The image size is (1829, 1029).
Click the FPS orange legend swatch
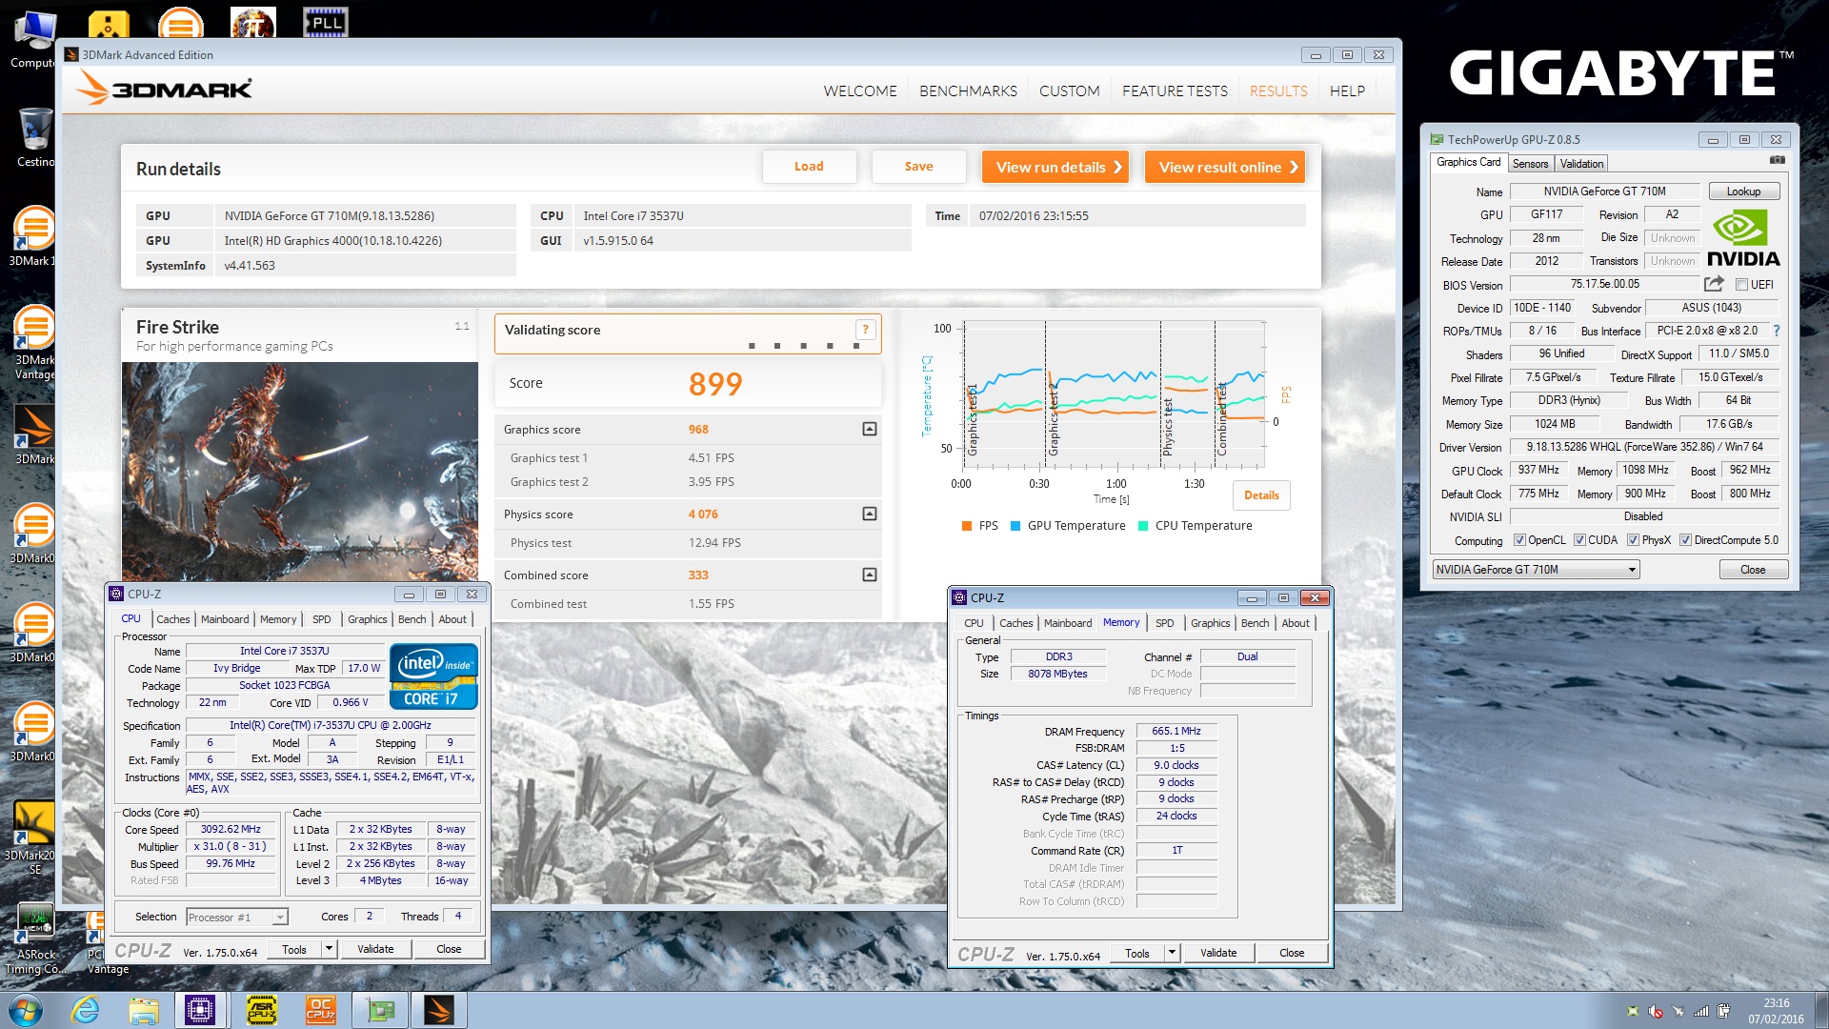click(967, 526)
